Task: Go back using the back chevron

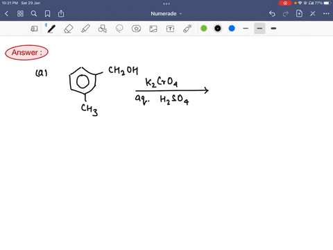Action: (x=6, y=14)
